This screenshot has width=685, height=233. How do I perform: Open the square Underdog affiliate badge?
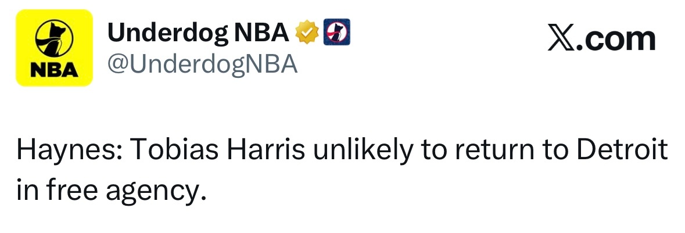336,32
